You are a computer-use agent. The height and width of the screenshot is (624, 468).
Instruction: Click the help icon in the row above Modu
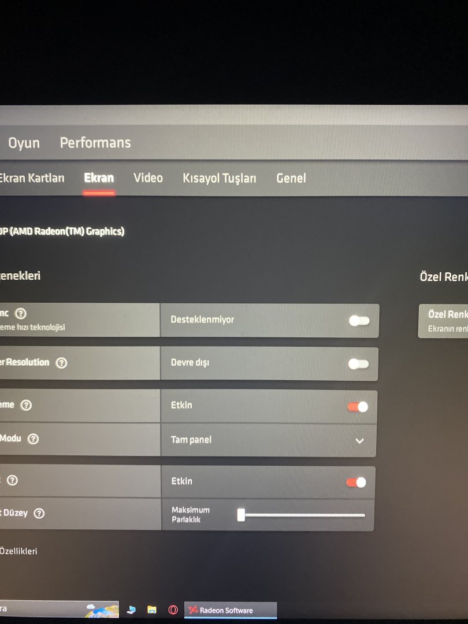pos(26,405)
